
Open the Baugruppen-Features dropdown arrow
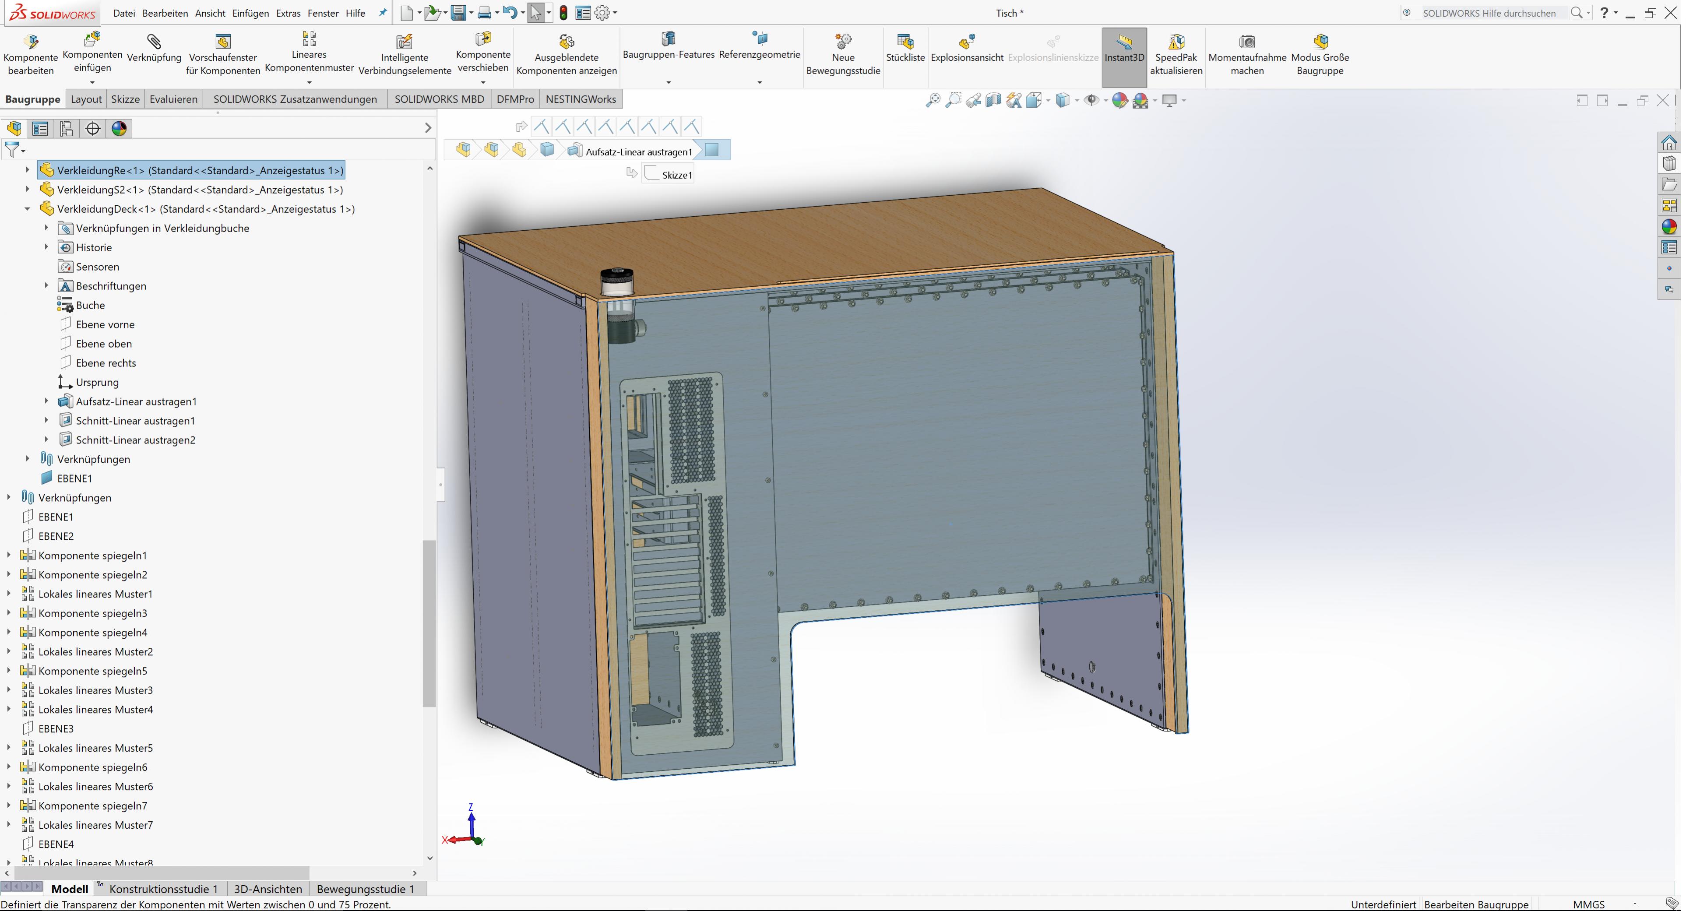tap(668, 82)
